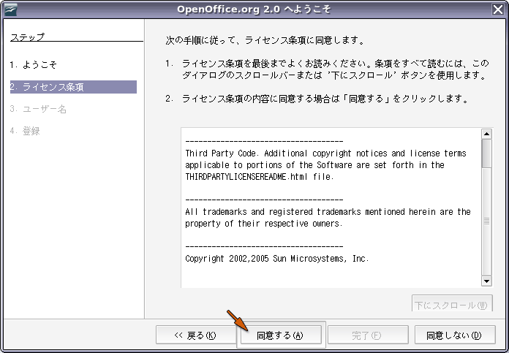Click the license scrollbar up arrow
This screenshot has height=353, width=509.
pyautogui.click(x=486, y=134)
